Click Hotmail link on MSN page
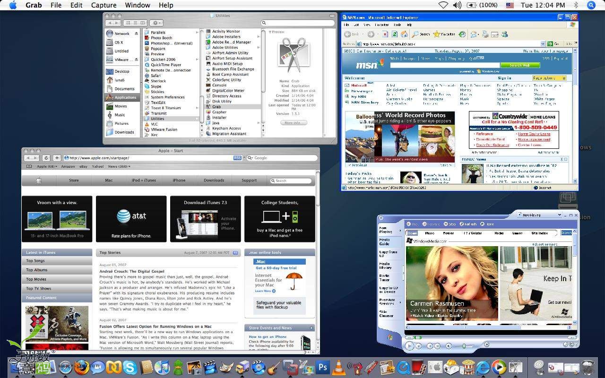The height and width of the screenshot is (378, 605). tap(359, 86)
